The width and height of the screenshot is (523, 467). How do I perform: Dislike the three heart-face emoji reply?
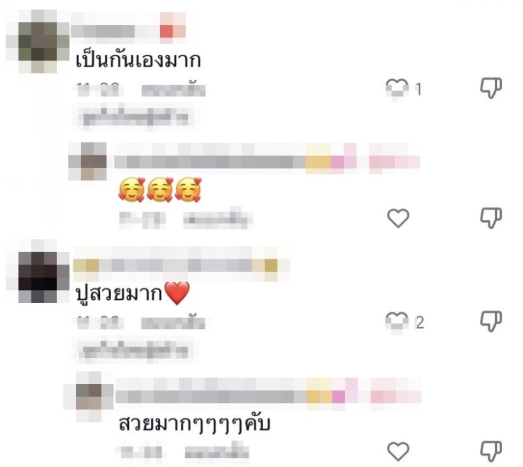click(491, 218)
